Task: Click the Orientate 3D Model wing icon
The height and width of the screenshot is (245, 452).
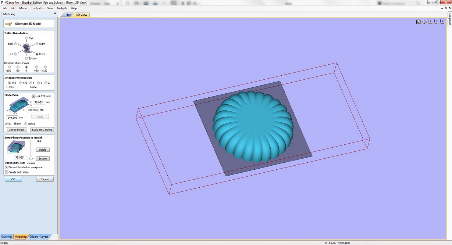Action: [x=8, y=24]
